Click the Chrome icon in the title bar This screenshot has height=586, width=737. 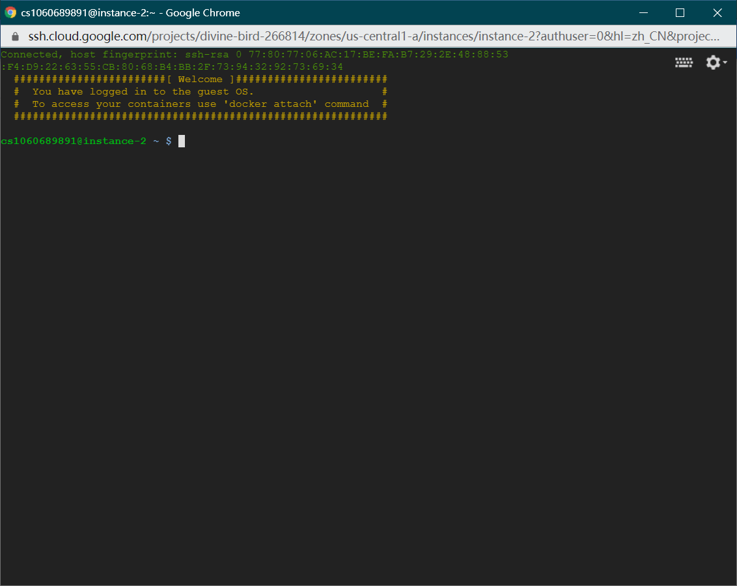click(10, 12)
